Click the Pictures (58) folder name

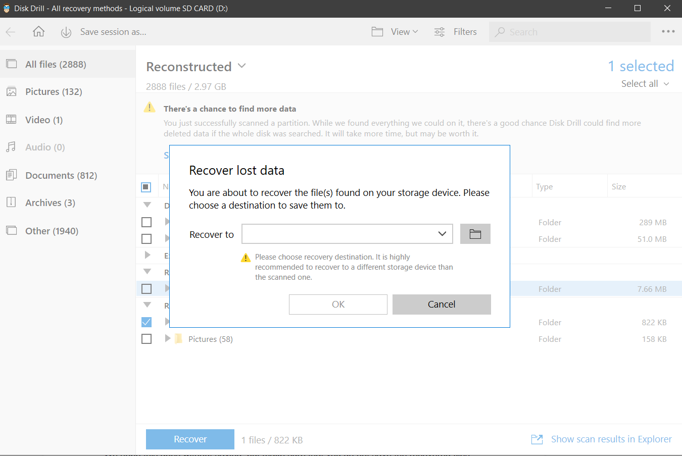(211, 339)
